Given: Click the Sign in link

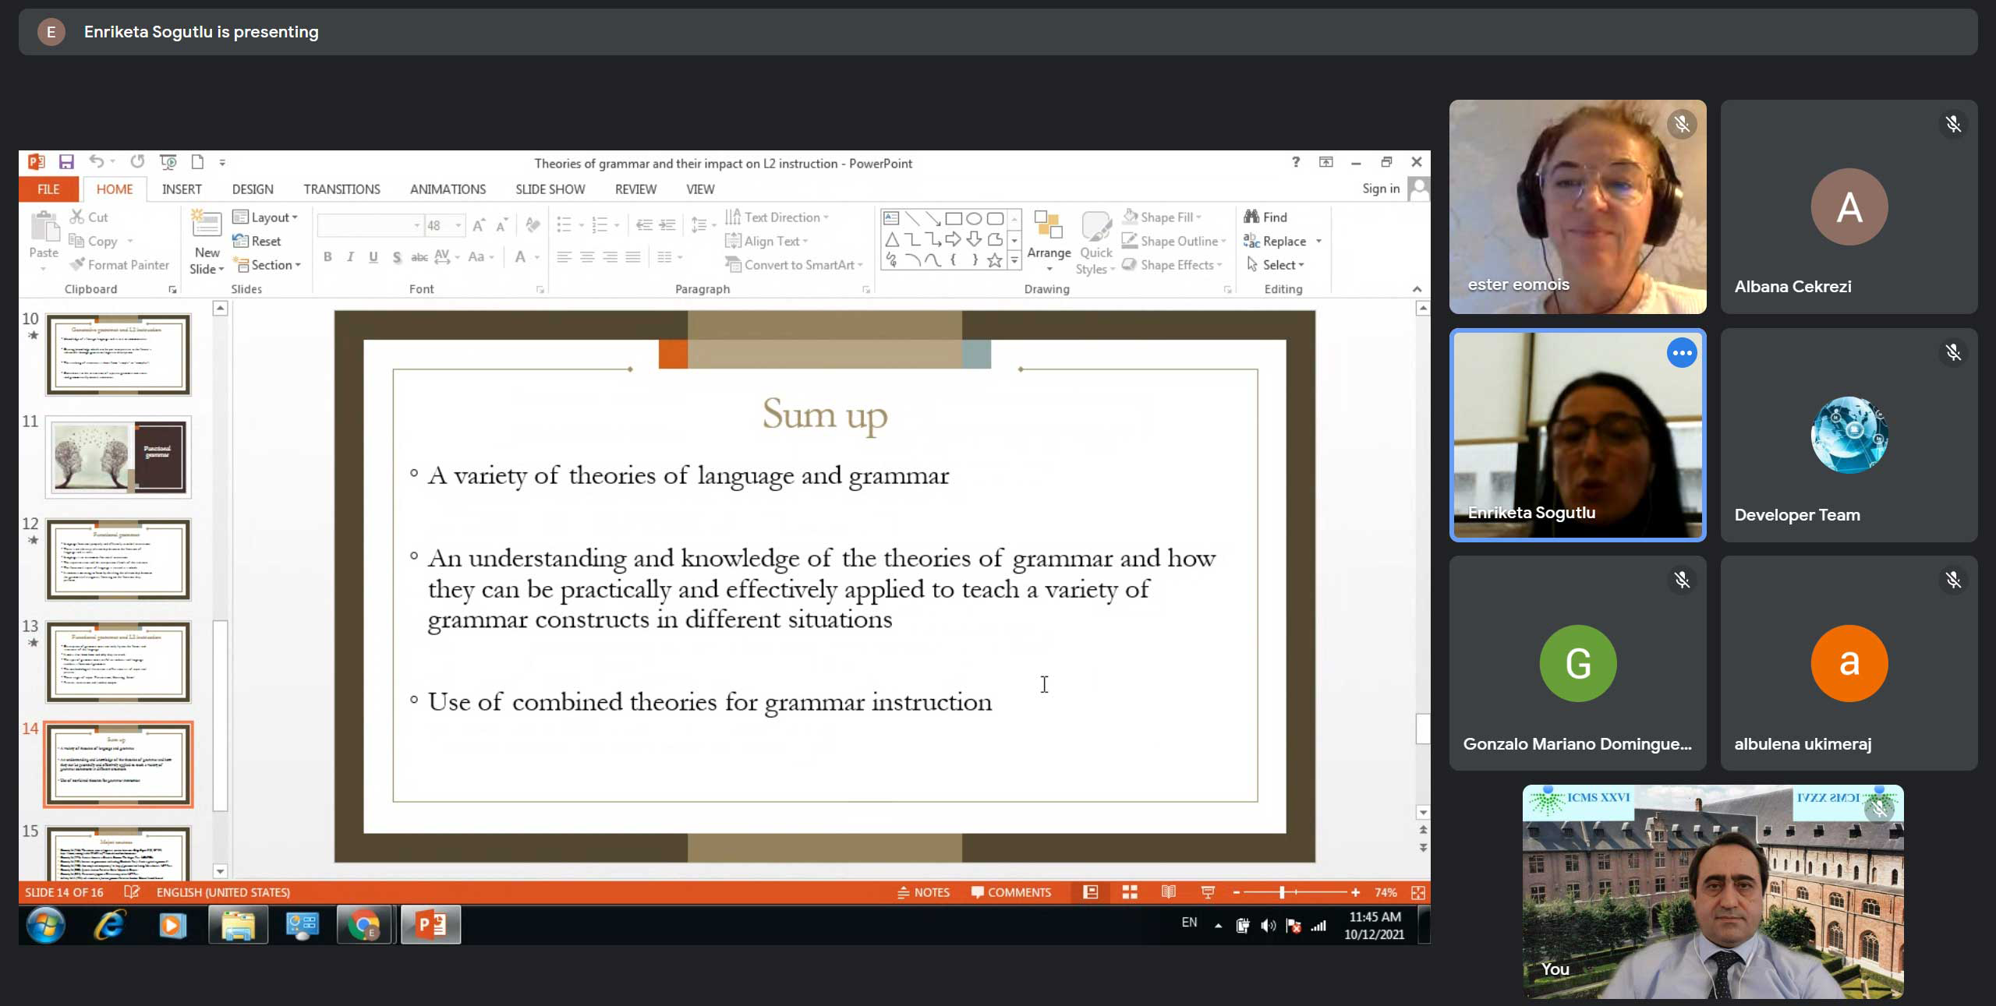Looking at the screenshot, I should click(x=1380, y=189).
